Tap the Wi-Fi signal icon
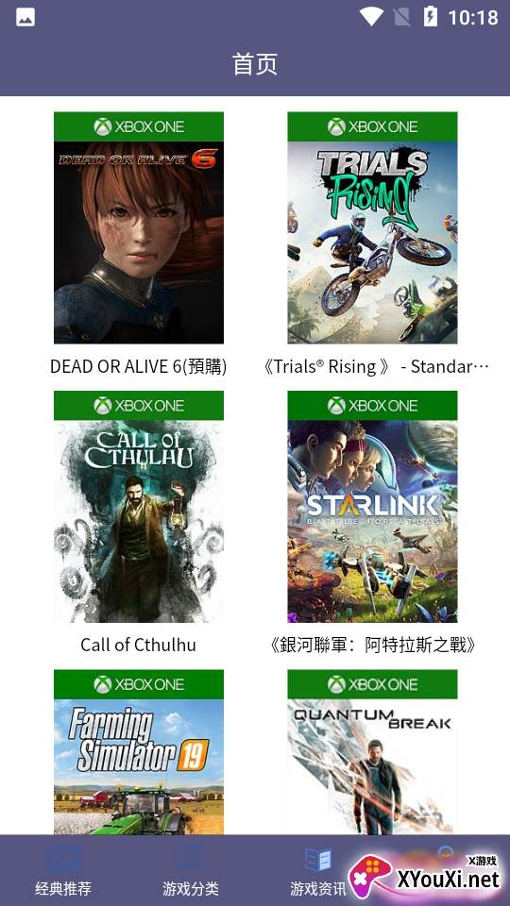 coord(370,17)
